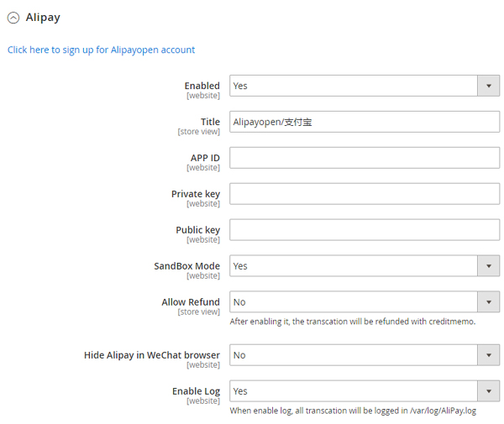
Task: Click the Allow Refund arrow button
Action: pyautogui.click(x=489, y=302)
